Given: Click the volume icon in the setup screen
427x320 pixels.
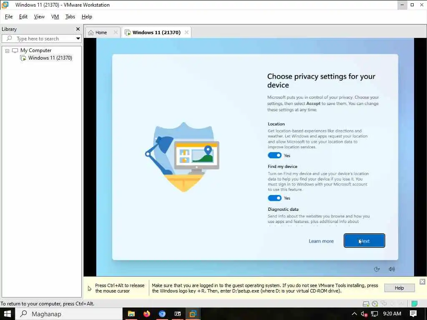Looking at the screenshot, I should tap(392, 269).
